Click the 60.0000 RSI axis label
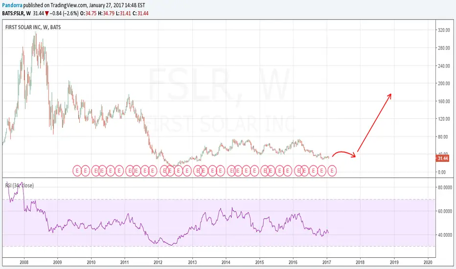Screen dimensions: 456x269 tap(445, 211)
